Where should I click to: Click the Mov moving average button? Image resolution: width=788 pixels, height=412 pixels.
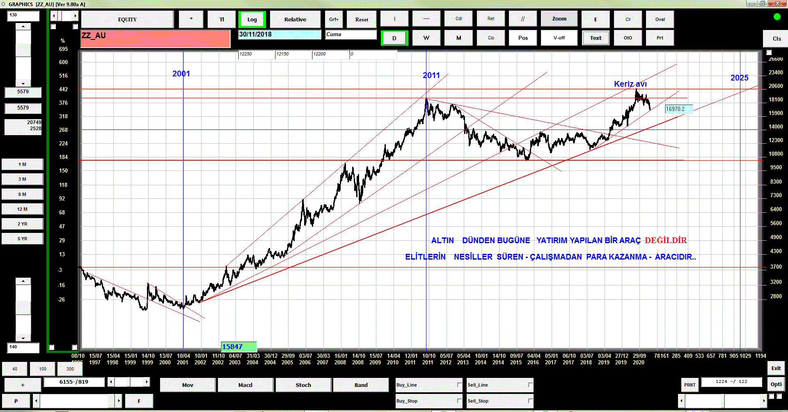click(x=188, y=385)
